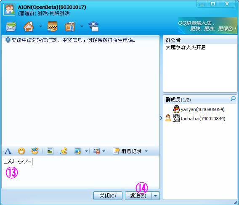Click the magic emoticon face icon
This screenshot has height=205, width=239.
click(x=35, y=151)
